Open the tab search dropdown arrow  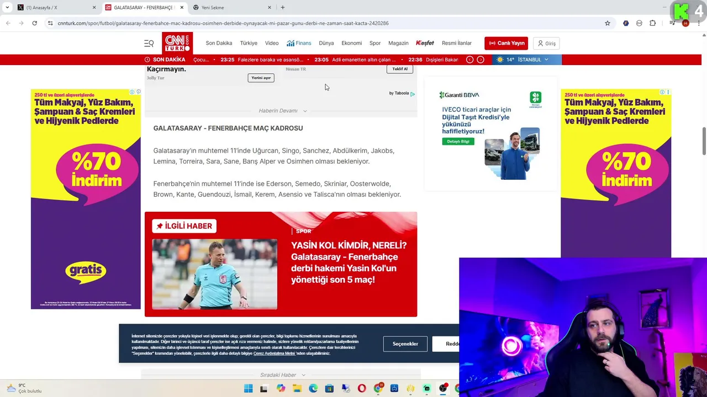[7, 8]
